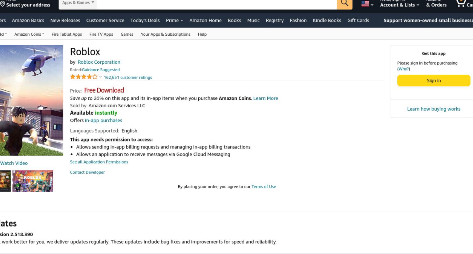The width and height of the screenshot is (473, 254).
Task: Open the Books section
Action: point(234,20)
